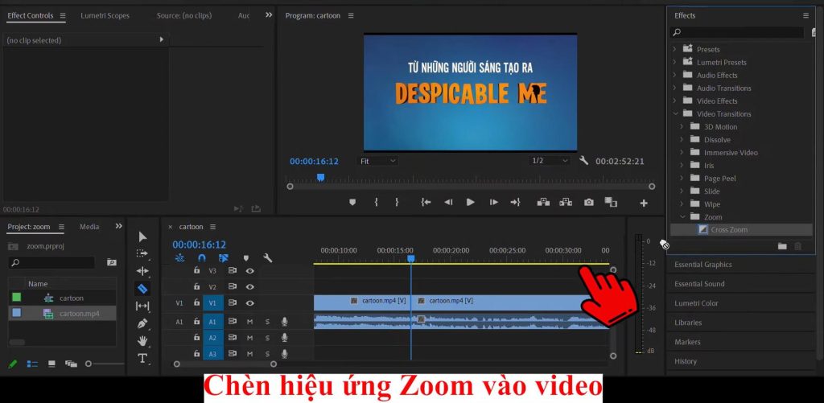The width and height of the screenshot is (824, 403).
Task: Expand the Video Effects folder
Action: click(x=675, y=101)
